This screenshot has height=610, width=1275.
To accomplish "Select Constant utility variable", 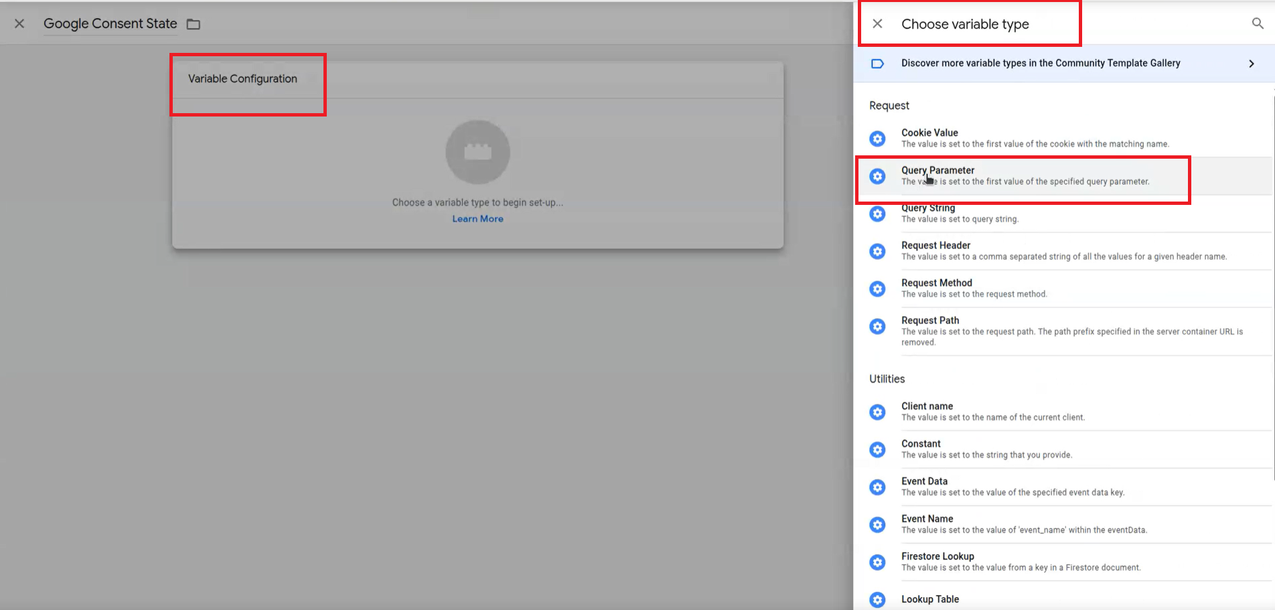I will (x=1064, y=449).
